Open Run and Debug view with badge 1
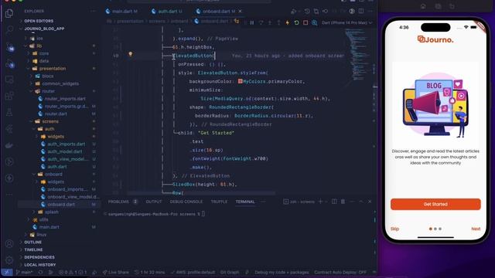 point(9,63)
